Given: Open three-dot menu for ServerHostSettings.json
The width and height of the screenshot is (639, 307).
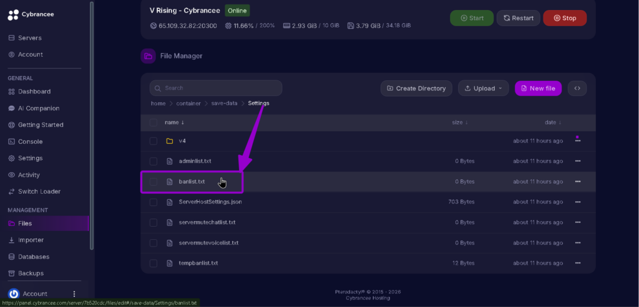Looking at the screenshot, I should [577, 202].
